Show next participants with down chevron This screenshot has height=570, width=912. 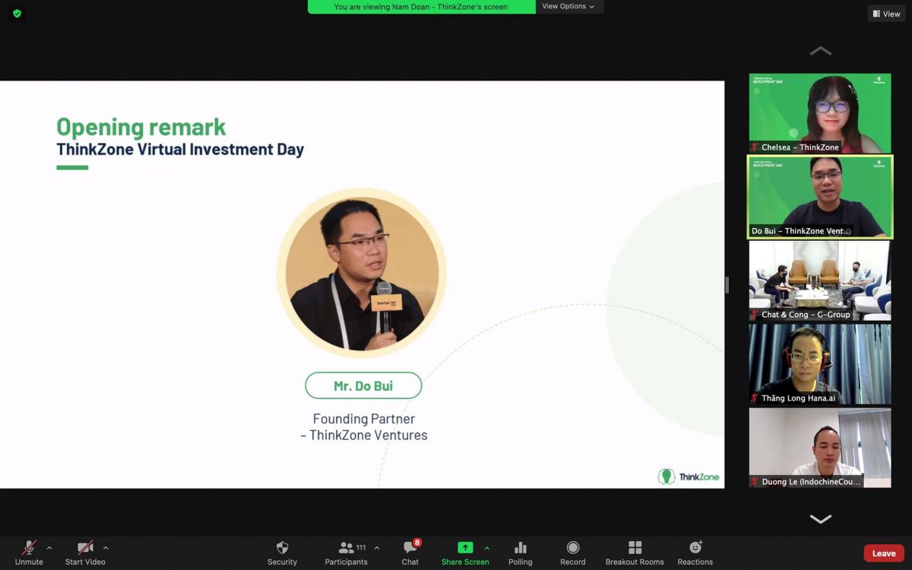(x=821, y=519)
